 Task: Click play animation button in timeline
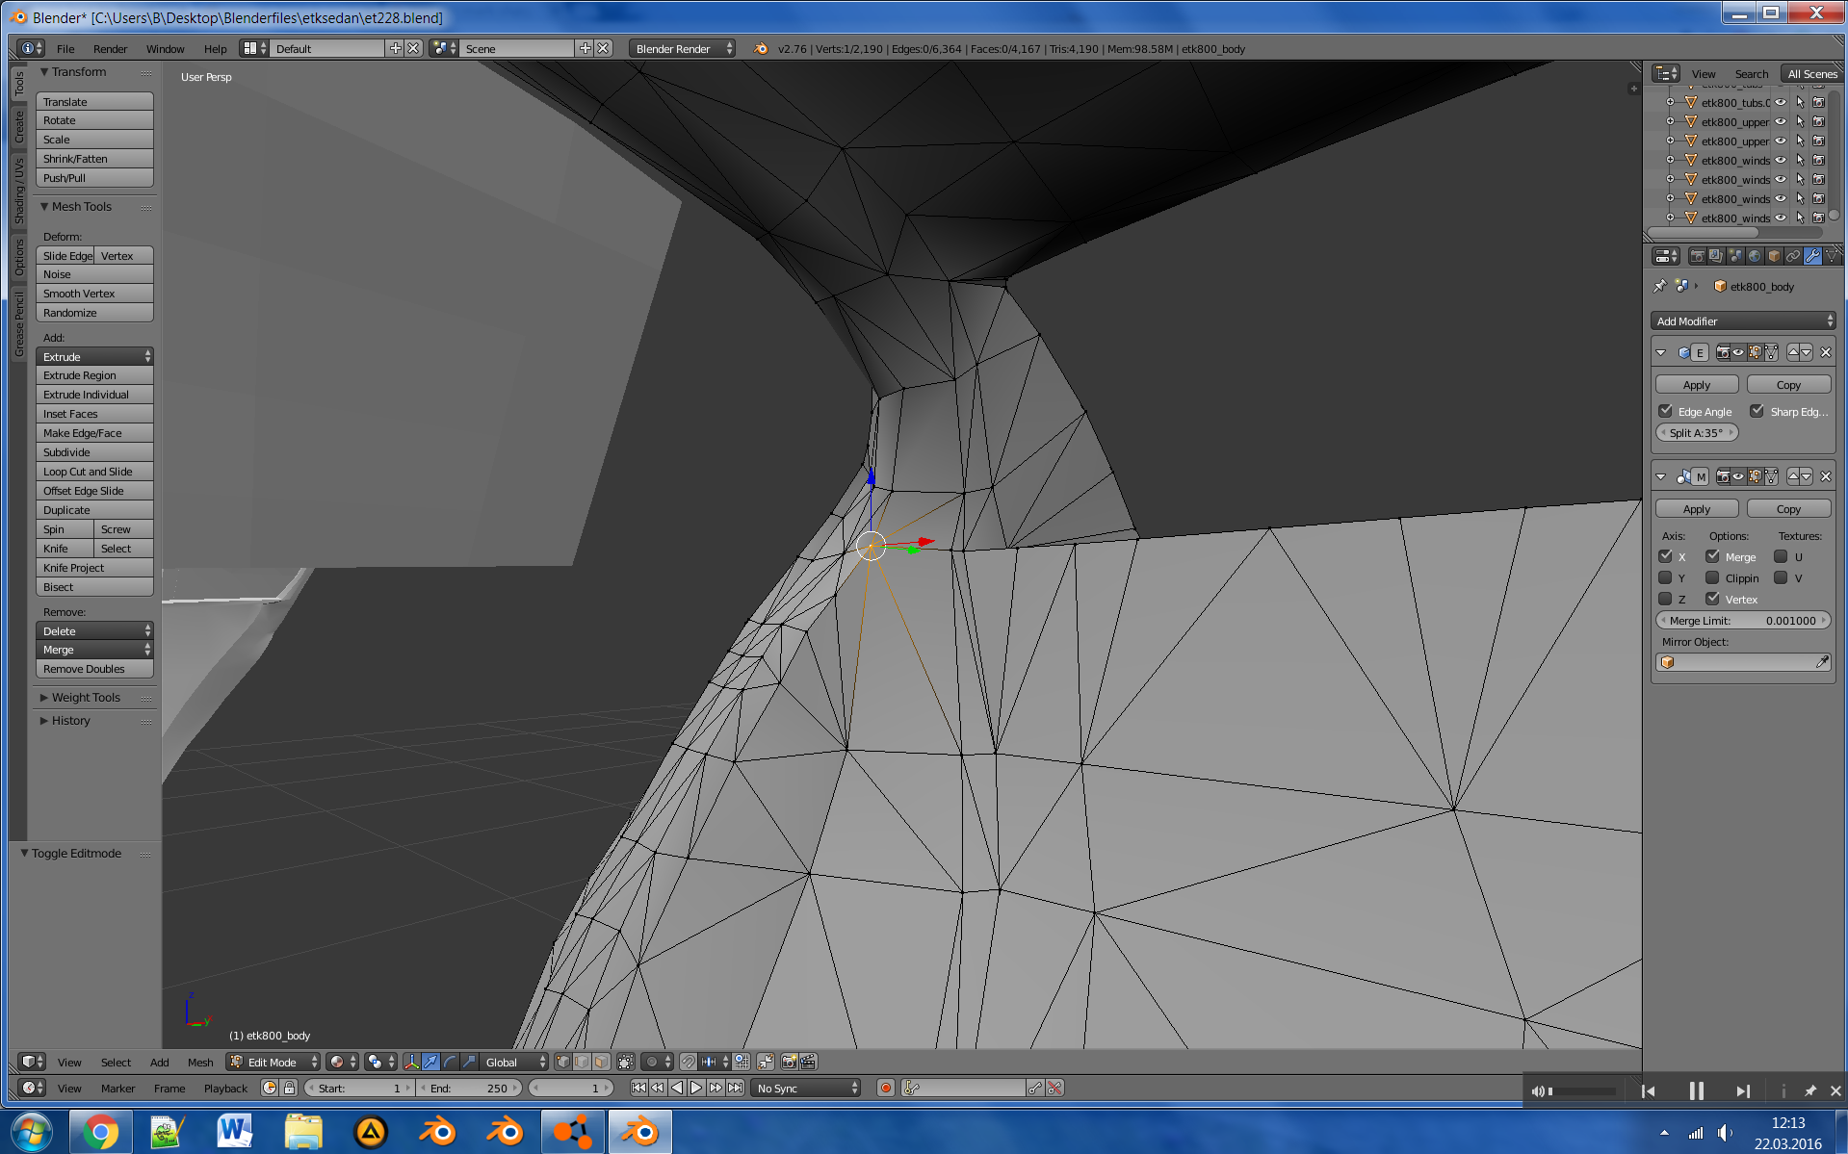696,1088
